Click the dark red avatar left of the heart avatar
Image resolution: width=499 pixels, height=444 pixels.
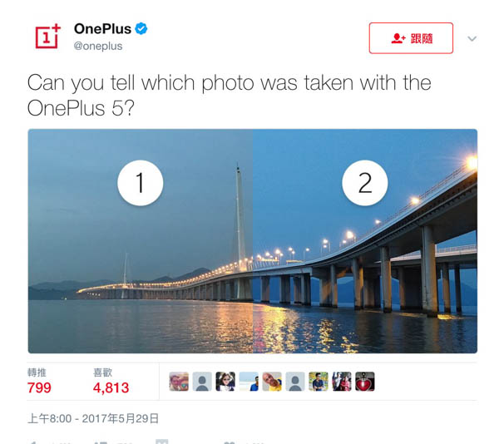pyautogui.click(x=342, y=382)
